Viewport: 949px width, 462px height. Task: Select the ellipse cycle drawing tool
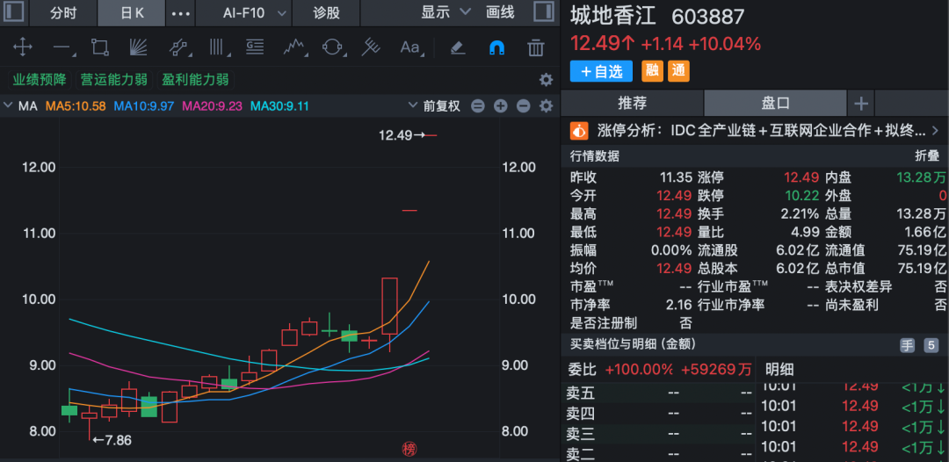point(332,47)
